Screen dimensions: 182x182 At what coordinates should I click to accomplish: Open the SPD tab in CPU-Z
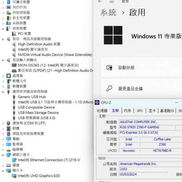140,111
